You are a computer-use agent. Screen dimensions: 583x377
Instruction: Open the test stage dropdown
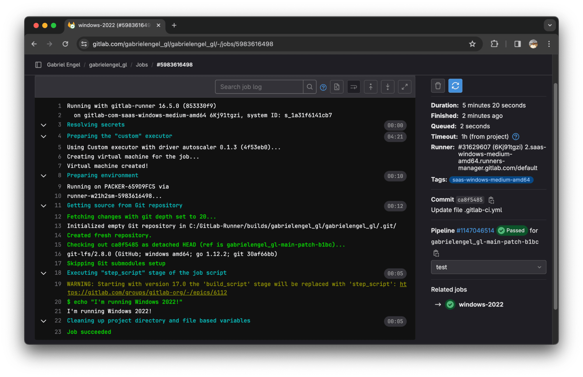click(488, 267)
